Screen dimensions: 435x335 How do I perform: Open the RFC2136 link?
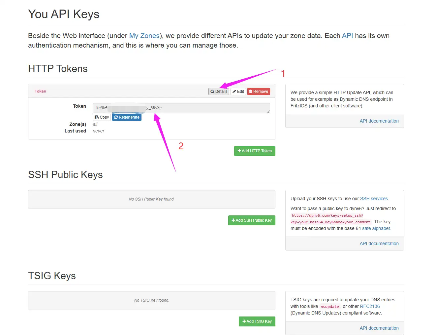coord(370,306)
